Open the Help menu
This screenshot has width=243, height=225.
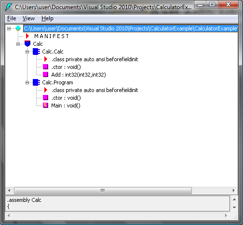click(47, 18)
